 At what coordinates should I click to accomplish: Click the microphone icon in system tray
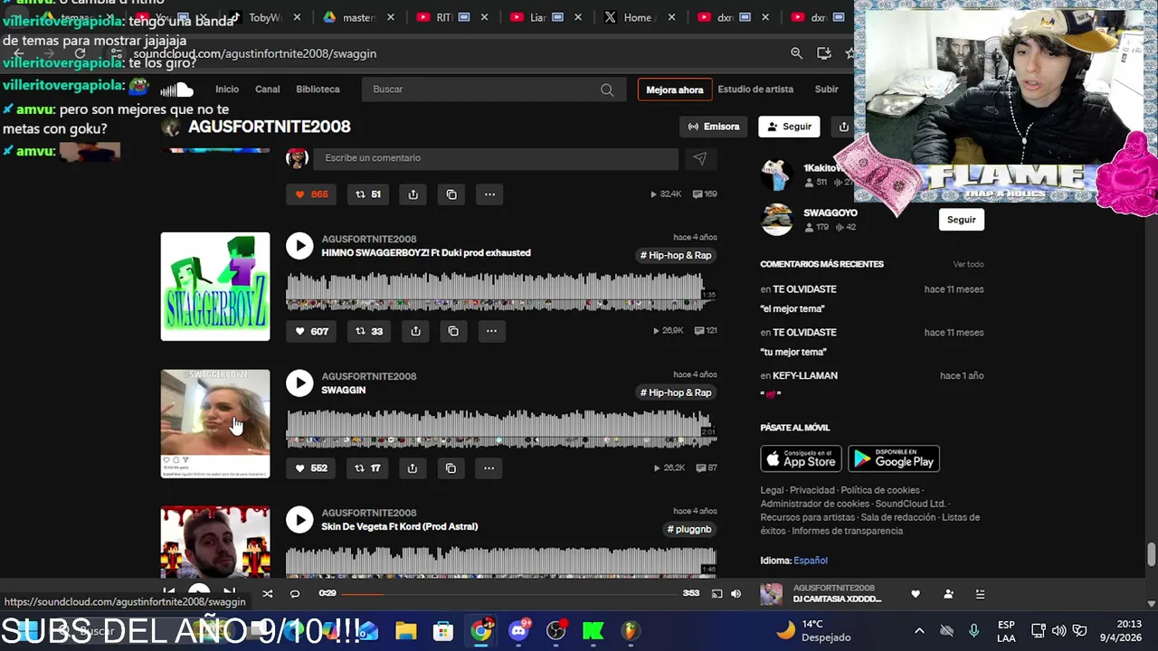pyautogui.click(x=973, y=630)
